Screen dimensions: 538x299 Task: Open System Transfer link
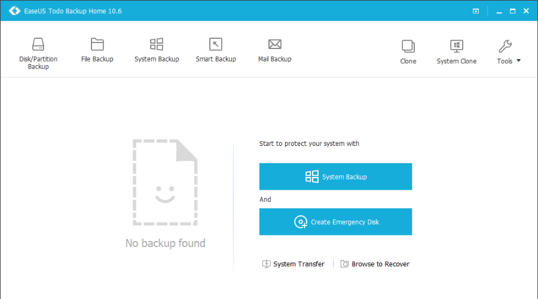[294, 264]
